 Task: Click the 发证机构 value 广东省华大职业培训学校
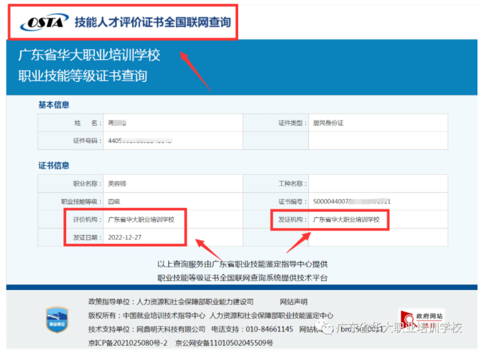346,219
